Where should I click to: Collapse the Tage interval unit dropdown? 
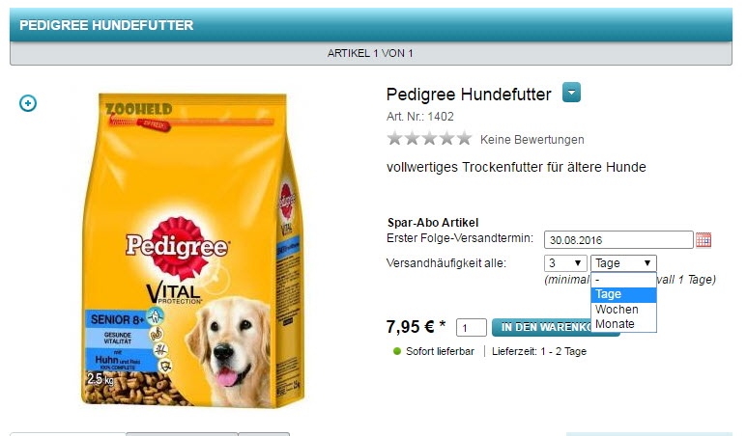point(623,263)
